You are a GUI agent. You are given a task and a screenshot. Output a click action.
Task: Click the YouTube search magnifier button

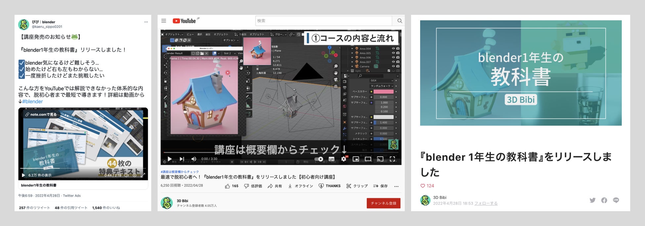point(400,21)
